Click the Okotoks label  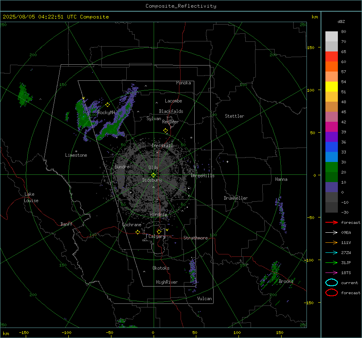pos(161,268)
